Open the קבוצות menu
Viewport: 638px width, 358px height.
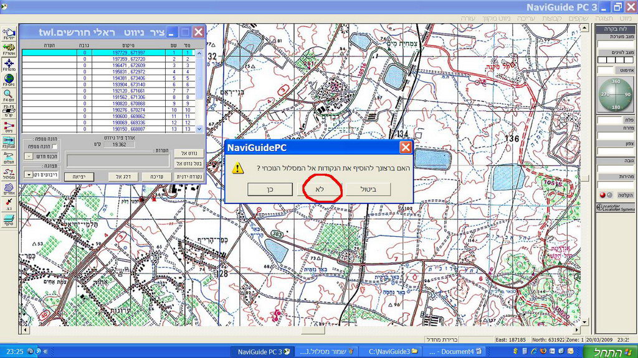pyautogui.click(x=552, y=19)
